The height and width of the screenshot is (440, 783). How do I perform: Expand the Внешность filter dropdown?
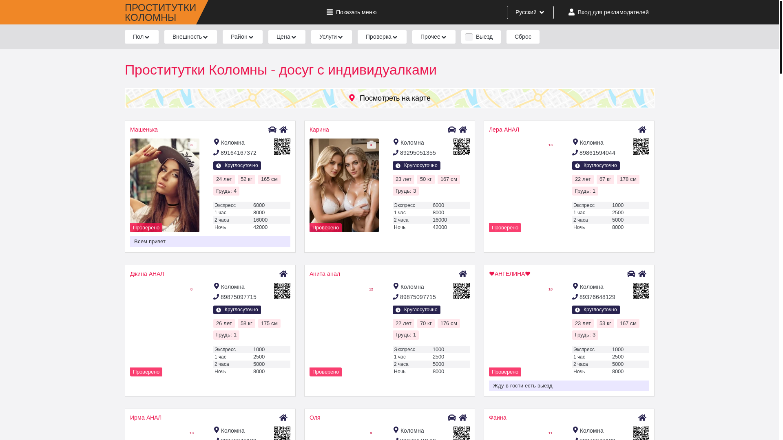pyautogui.click(x=190, y=37)
